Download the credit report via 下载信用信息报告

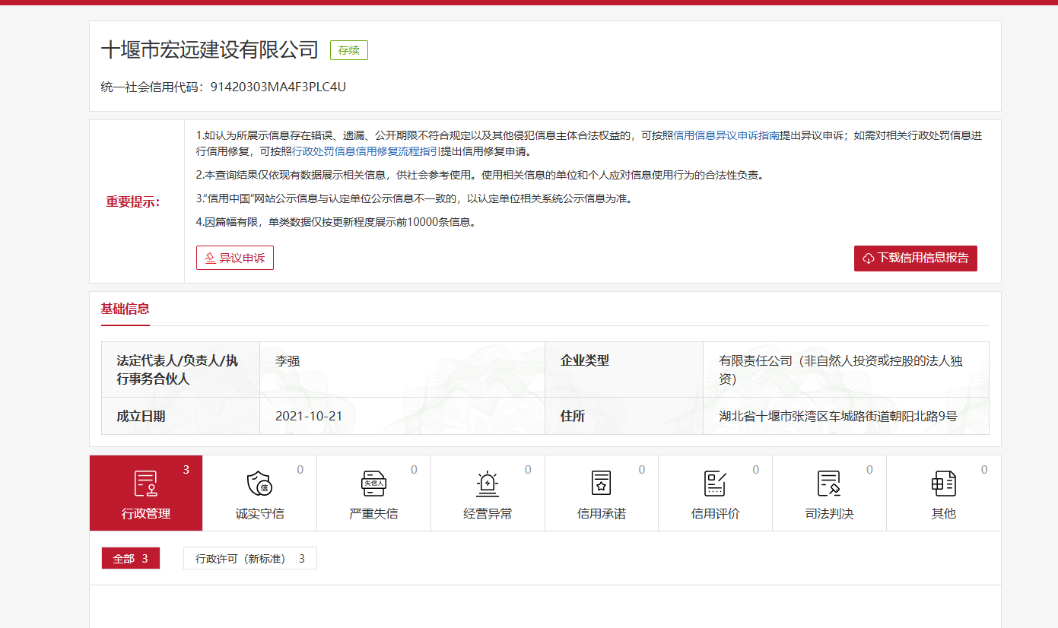coord(915,258)
